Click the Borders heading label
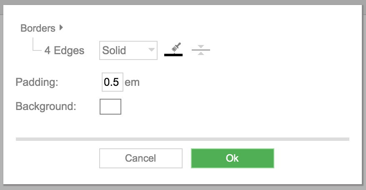The width and height of the screenshot is (366, 190). click(x=38, y=28)
